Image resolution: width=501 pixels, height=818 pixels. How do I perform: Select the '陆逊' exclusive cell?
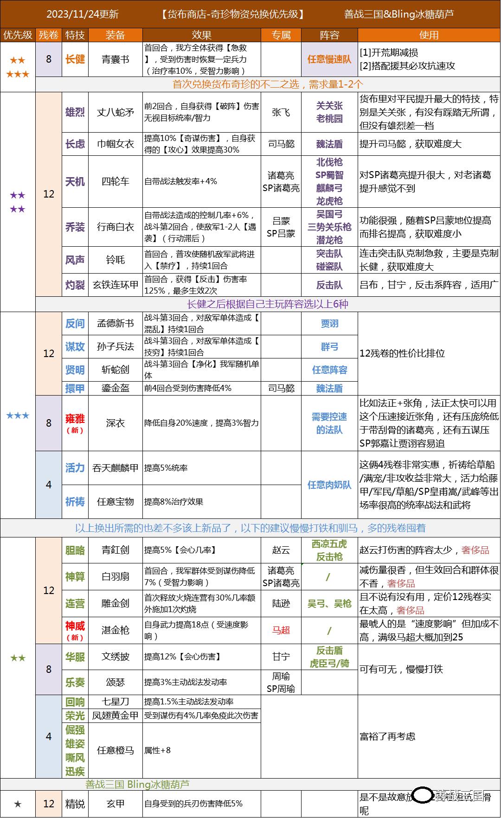(x=281, y=604)
